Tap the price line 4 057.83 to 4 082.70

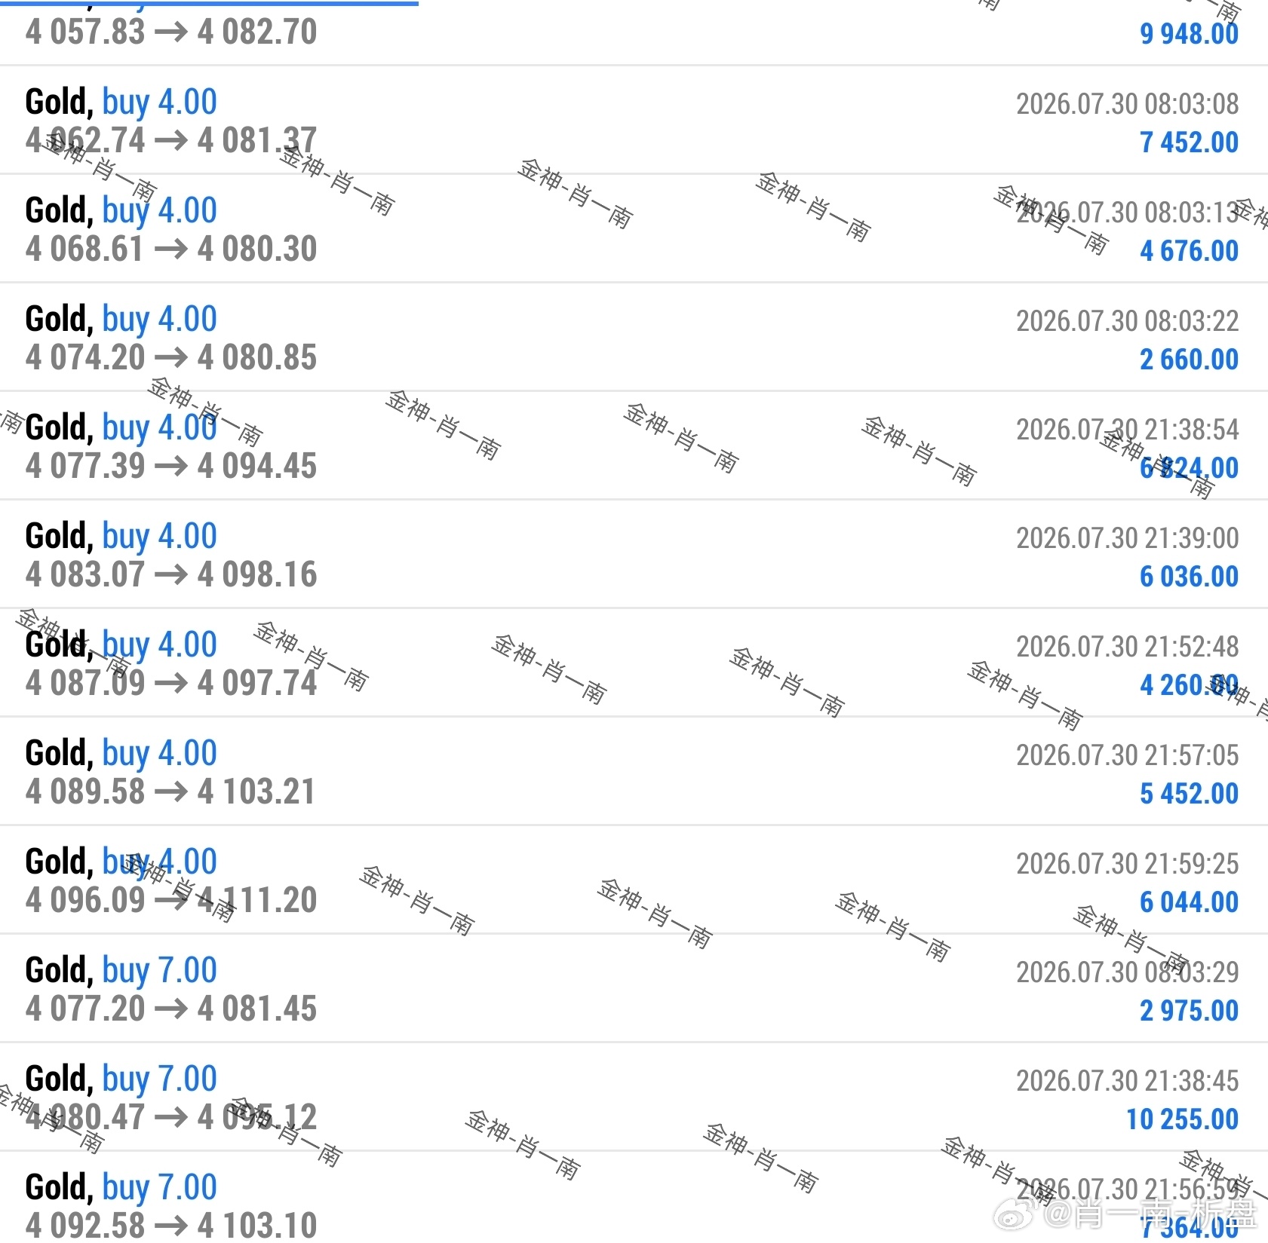pos(171,32)
